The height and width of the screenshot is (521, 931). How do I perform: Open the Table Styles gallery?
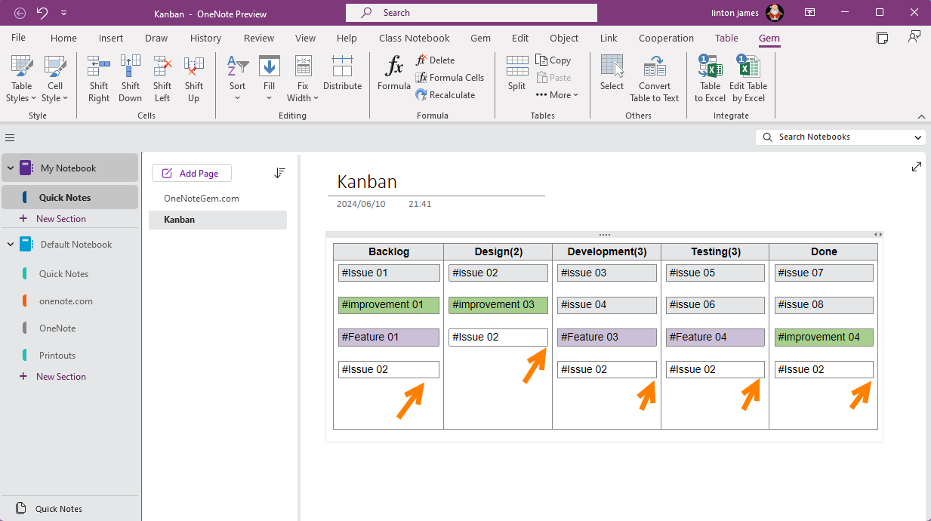tap(22, 79)
